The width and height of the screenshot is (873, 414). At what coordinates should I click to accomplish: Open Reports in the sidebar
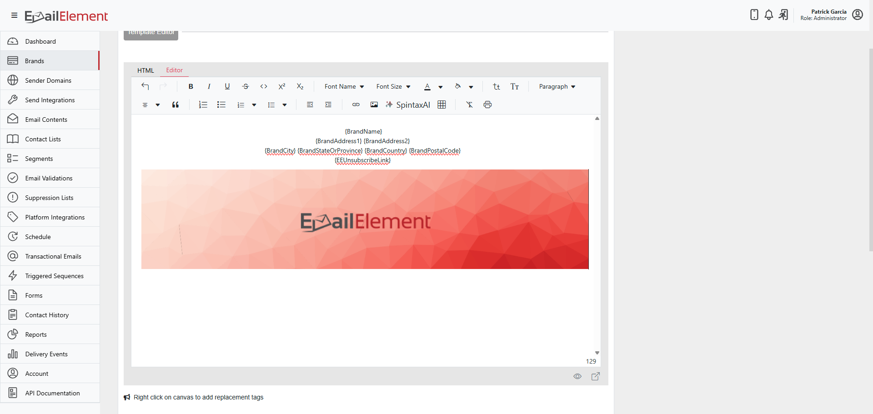click(x=50, y=334)
